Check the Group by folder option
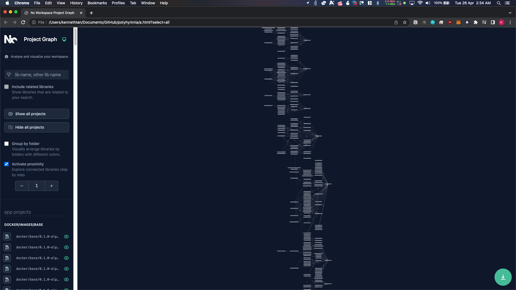This screenshot has width=516, height=290. (x=6, y=144)
